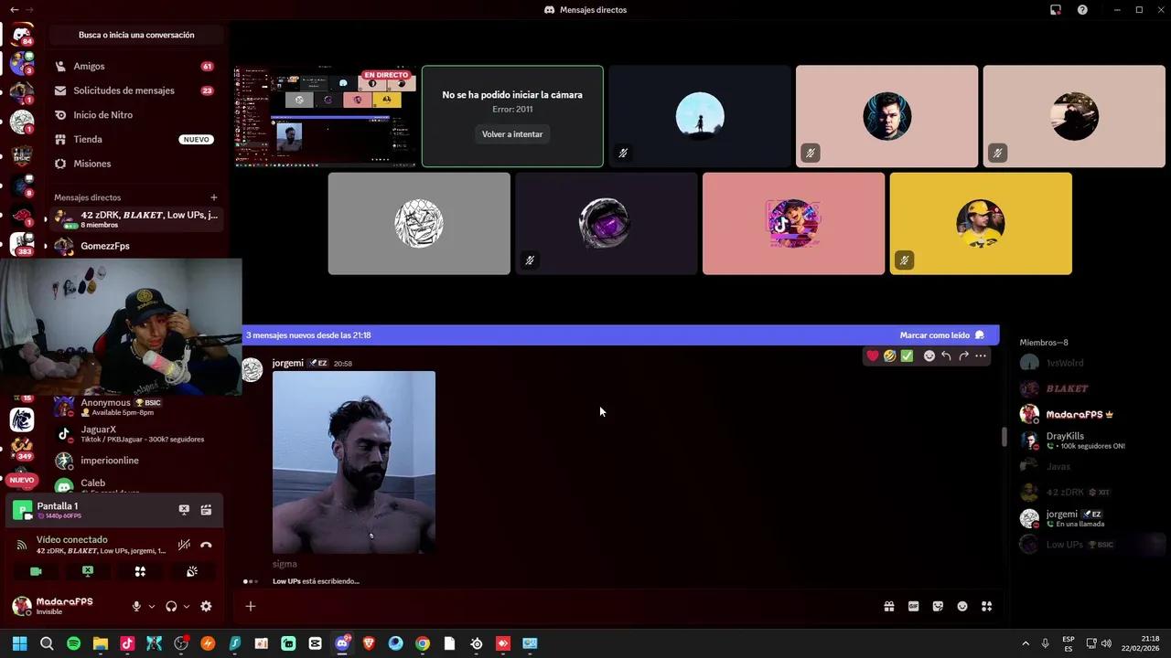This screenshot has width=1171, height=658.
Task: Mute your microphone
Action: (136, 607)
